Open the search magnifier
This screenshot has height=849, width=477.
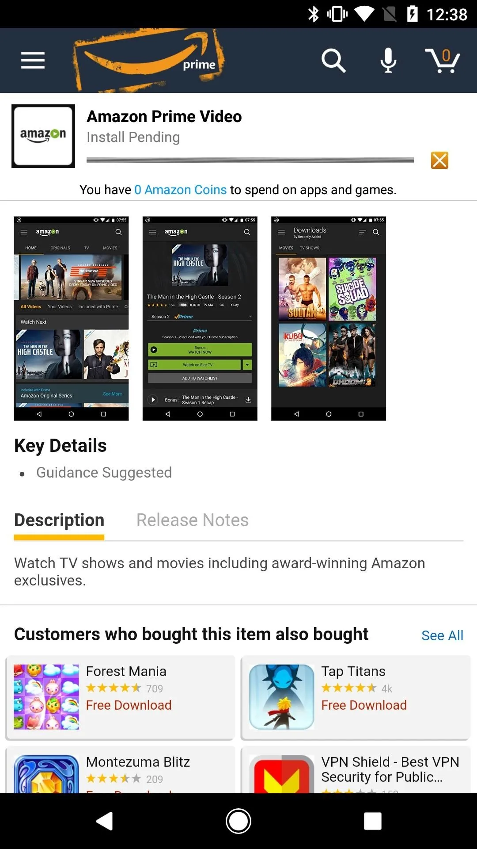coord(333,61)
